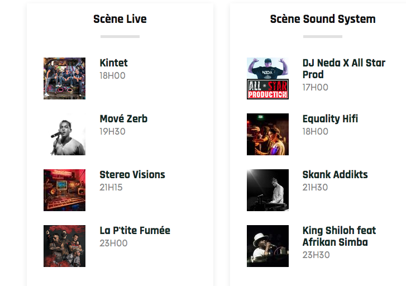Viewport: 406px width, 286px height.
Task: Open the Equality Hifi photo thumbnail
Action: [268, 134]
